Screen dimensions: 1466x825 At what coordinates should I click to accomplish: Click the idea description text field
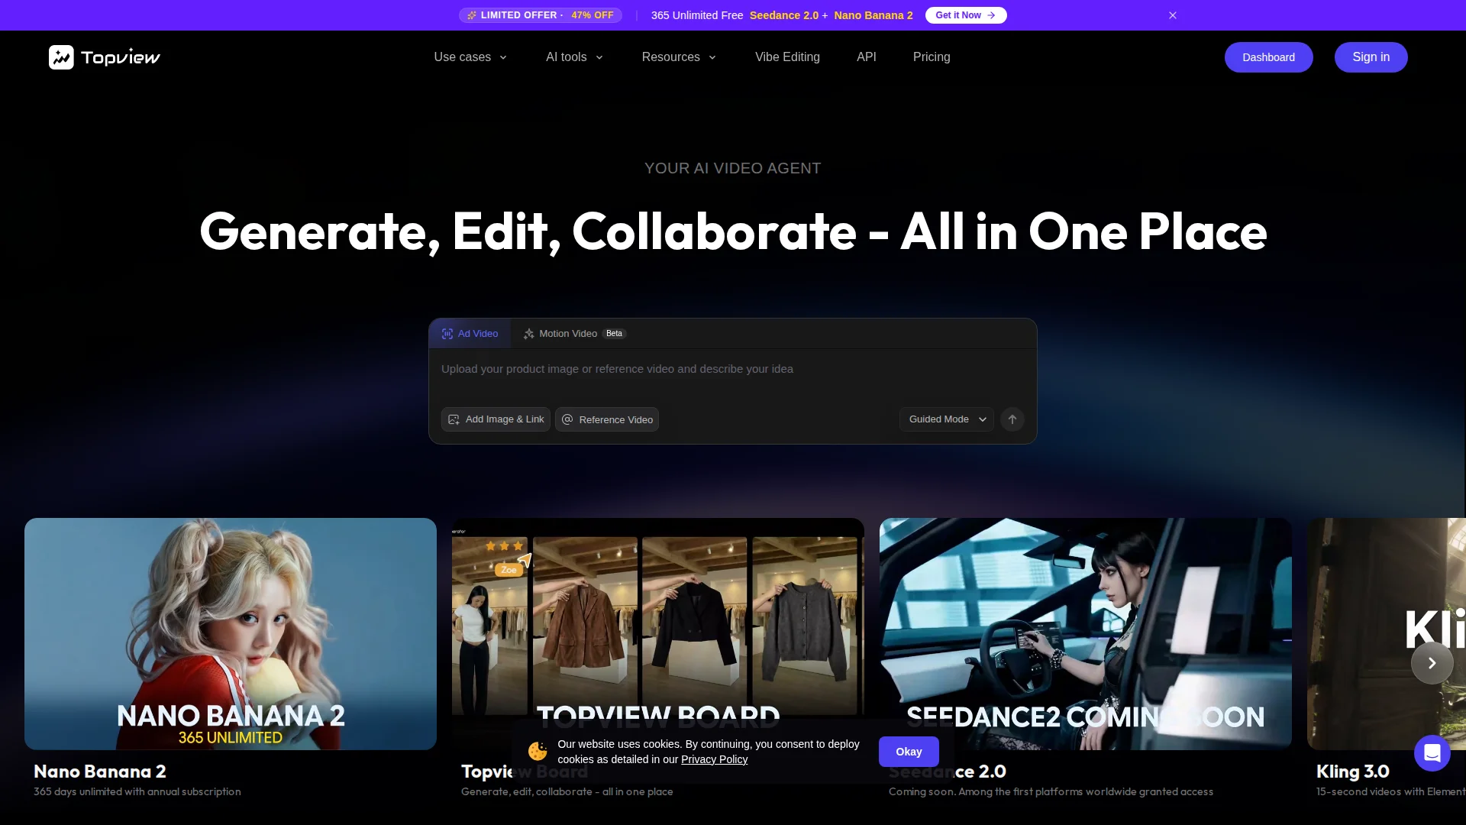pyautogui.click(x=731, y=377)
